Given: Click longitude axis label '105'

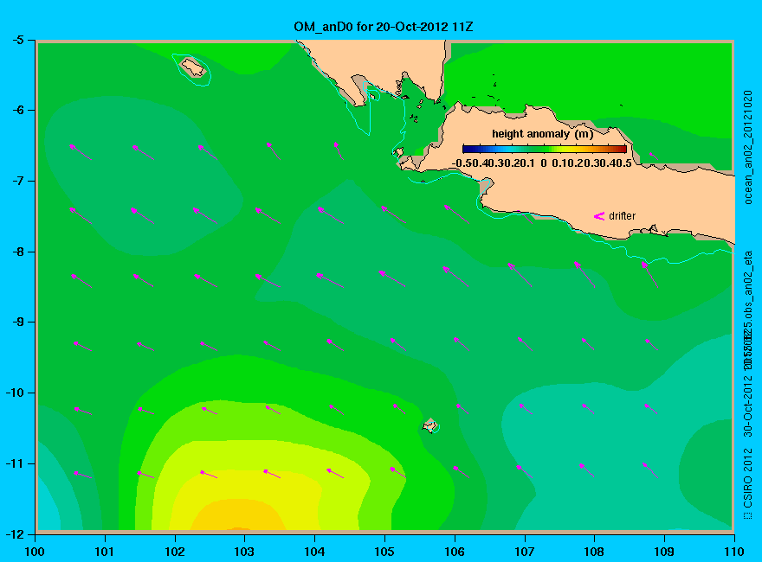Looking at the screenshot, I should [384, 552].
